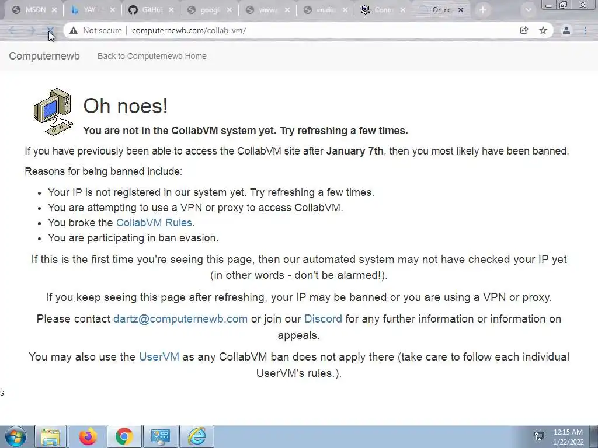Close the YAY tab
The image size is (598, 448).
click(112, 10)
